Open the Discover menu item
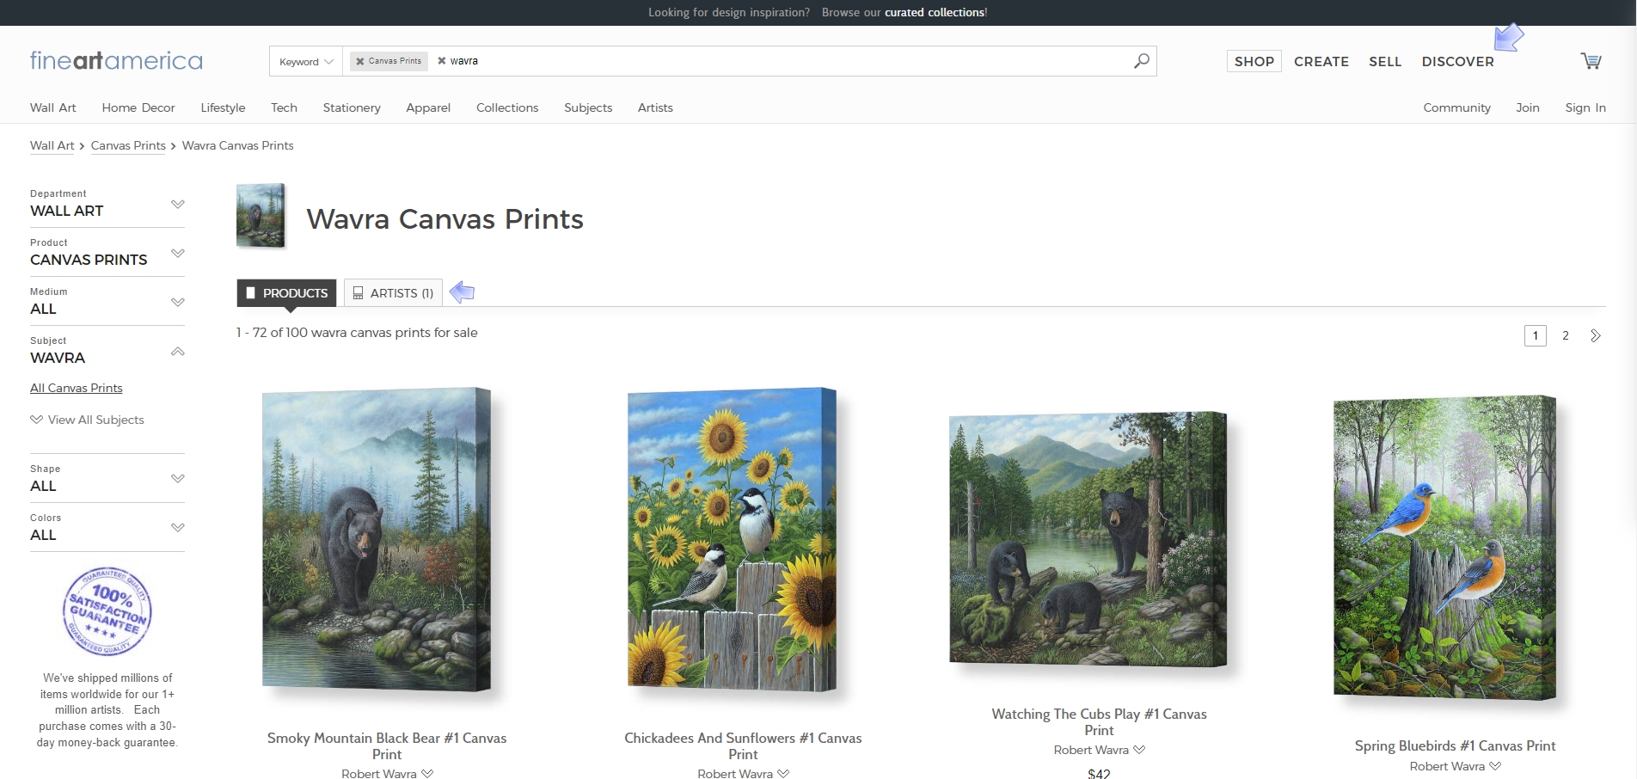This screenshot has width=1637, height=779. click(x=1457, y=62)
